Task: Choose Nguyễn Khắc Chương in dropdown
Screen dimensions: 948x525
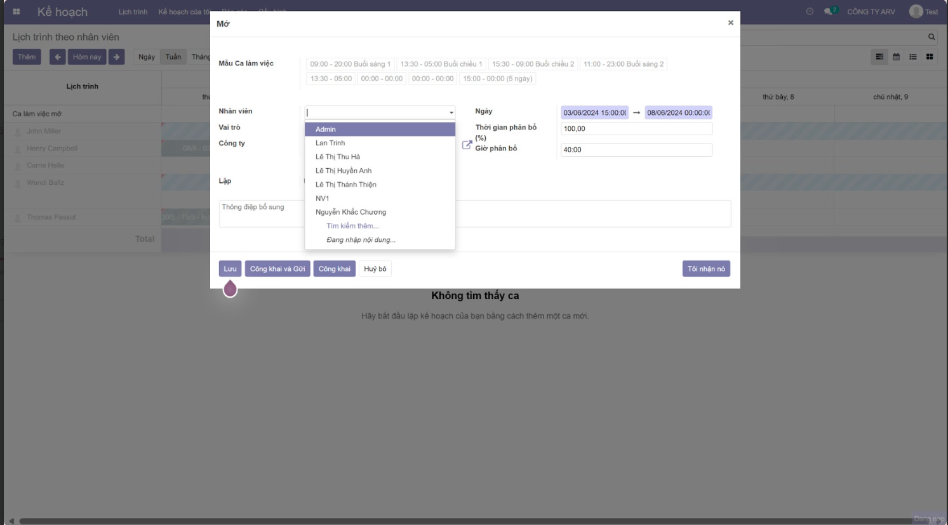Action: coord(350,212)
